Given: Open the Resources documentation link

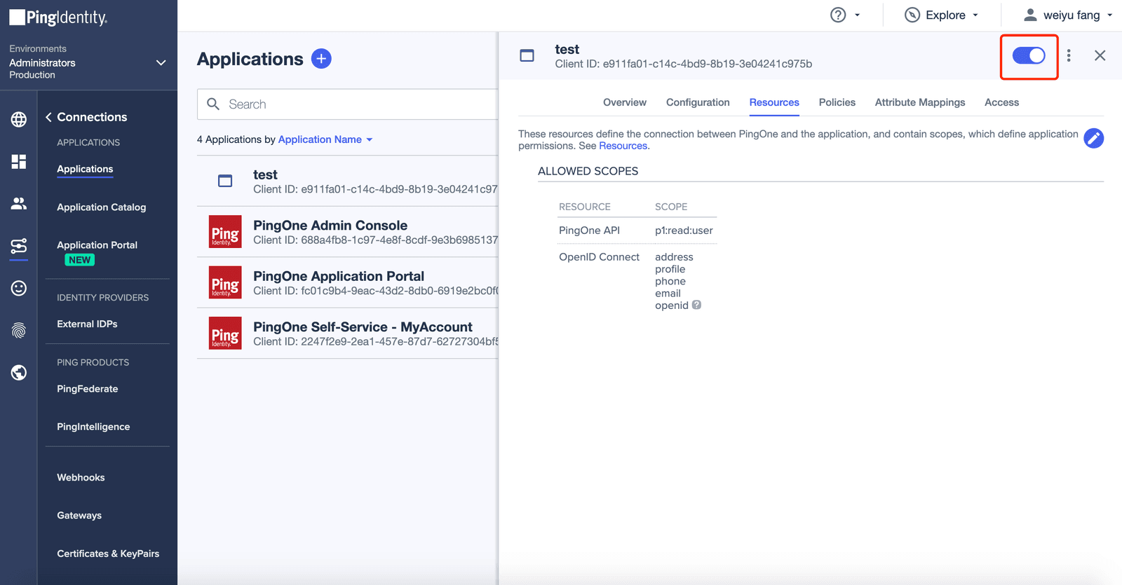Looking at the screenshot, I should [623, 146].
